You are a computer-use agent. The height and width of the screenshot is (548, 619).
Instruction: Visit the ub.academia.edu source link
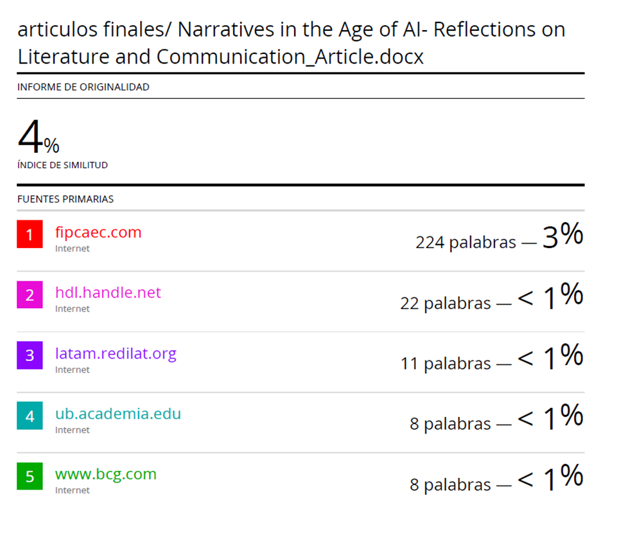[118, 414]
